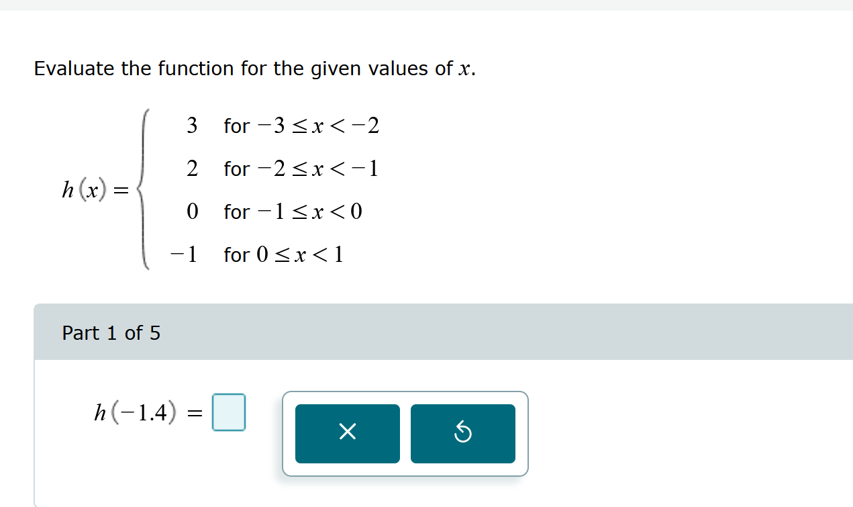
Task: Click the rightmost icon in the button palette
Action: click(462, 433)
